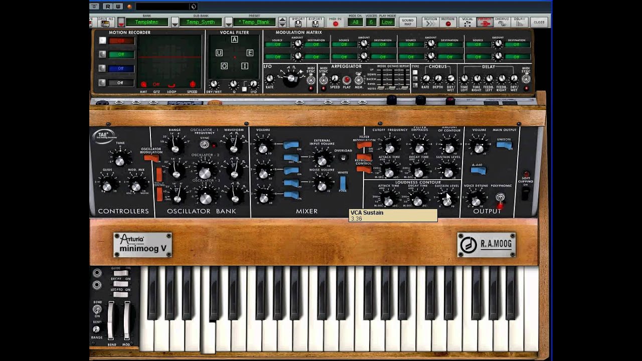Screen dimensions: 642x361
Task: Click the MIDI In red indicator
Action: [x=336, y=23]
